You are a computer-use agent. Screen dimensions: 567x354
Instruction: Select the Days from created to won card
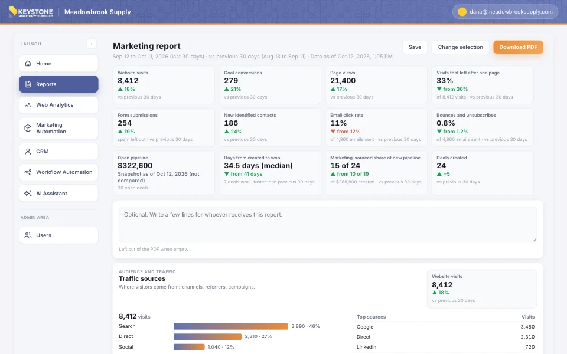pyautogui.click(x=270, y=173)
